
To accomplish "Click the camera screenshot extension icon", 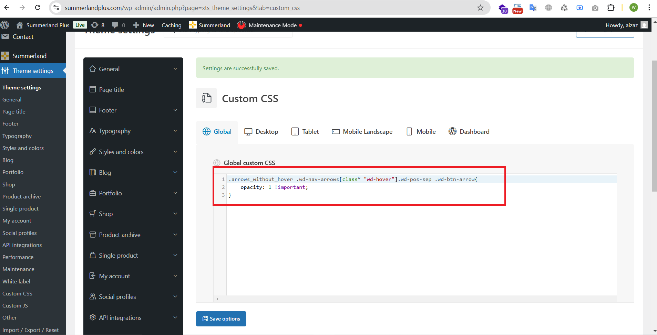I will click(x=595, y=8).
